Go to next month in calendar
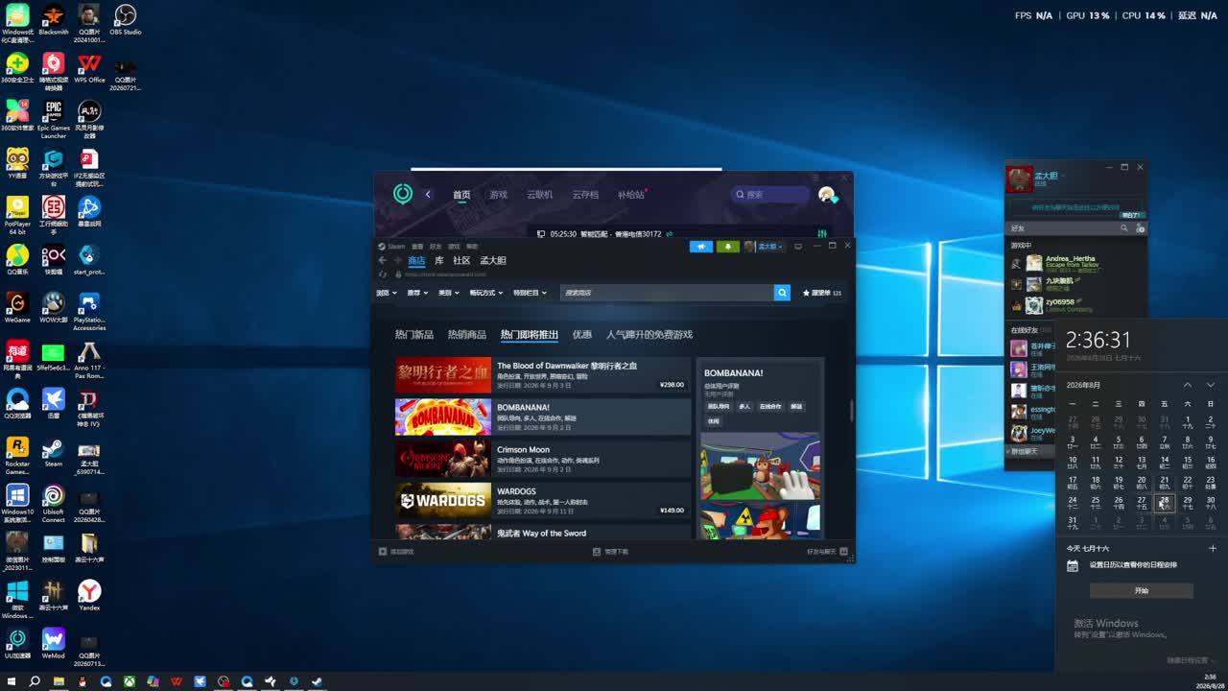Image resolution: width=1228 pixels, height=691 pixels. click(1211, 385)
